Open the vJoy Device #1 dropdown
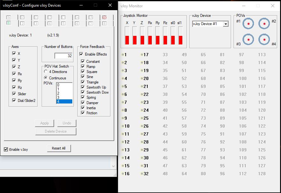 point(226,24)
